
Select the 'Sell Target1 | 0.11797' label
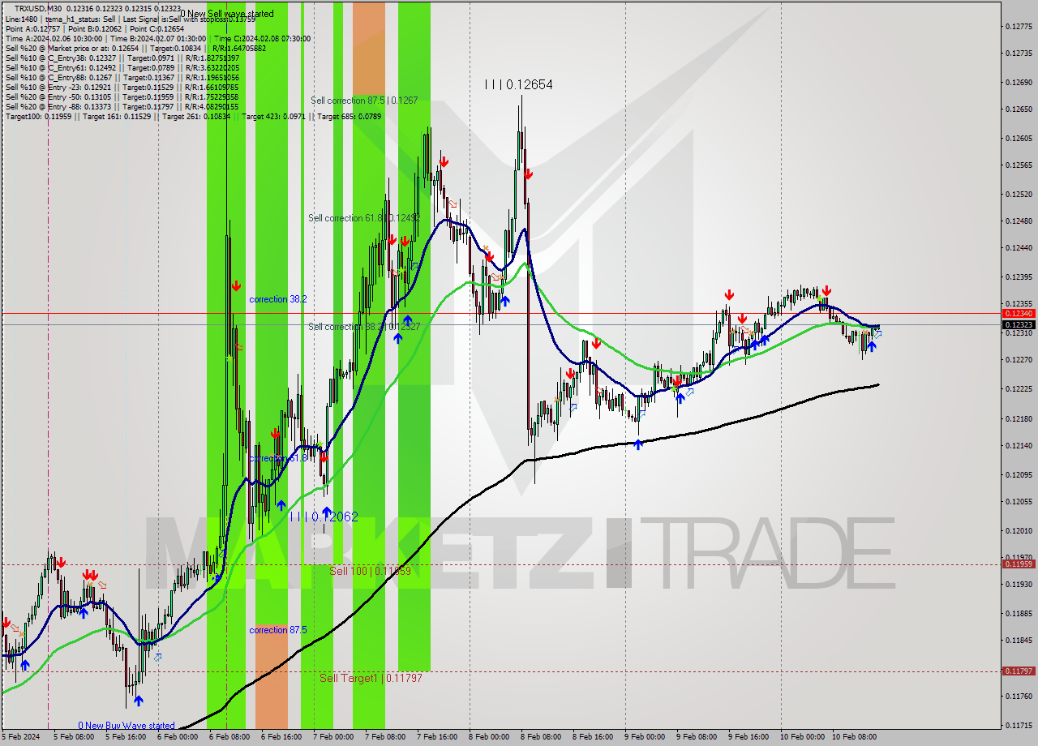(x=371, y=678)
